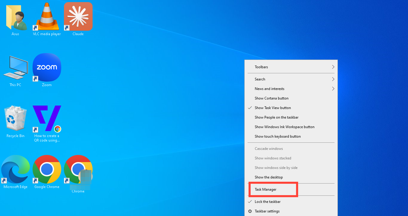Viewport: 408px width, 216px height.
Task: Click the Taskbar settings gear icon
Action: tap(250, 211)
